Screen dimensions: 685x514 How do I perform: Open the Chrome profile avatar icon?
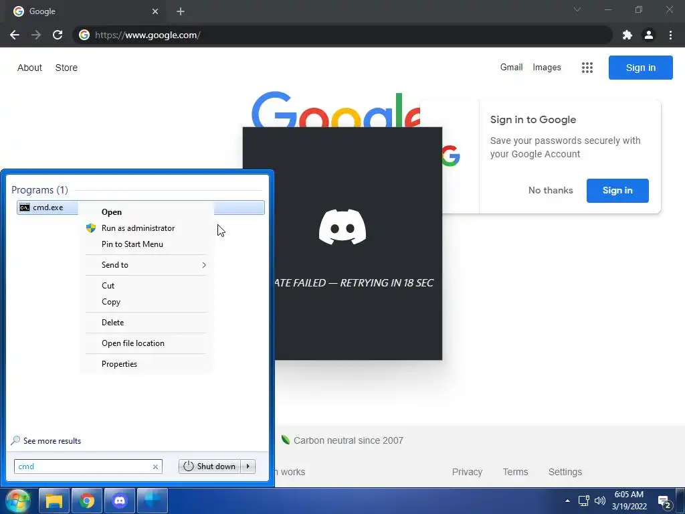coord(649,35)
